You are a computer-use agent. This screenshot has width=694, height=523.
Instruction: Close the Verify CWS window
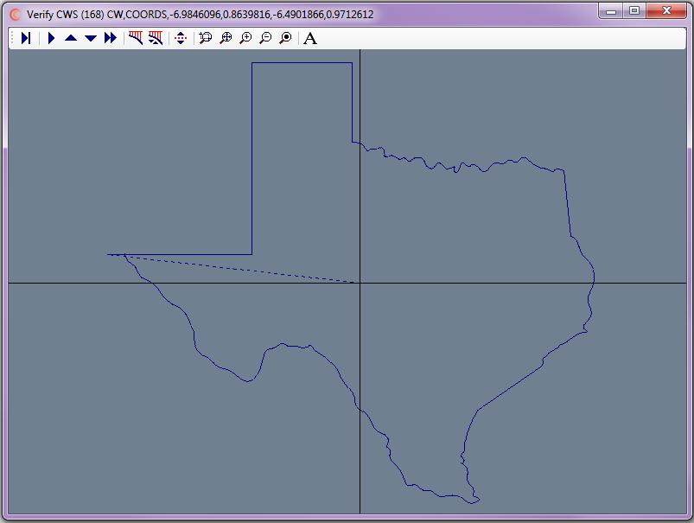666,11
